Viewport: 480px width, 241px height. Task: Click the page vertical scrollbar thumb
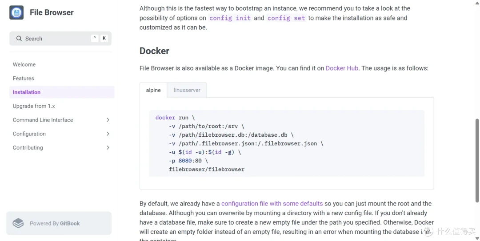tap(477, 161)
